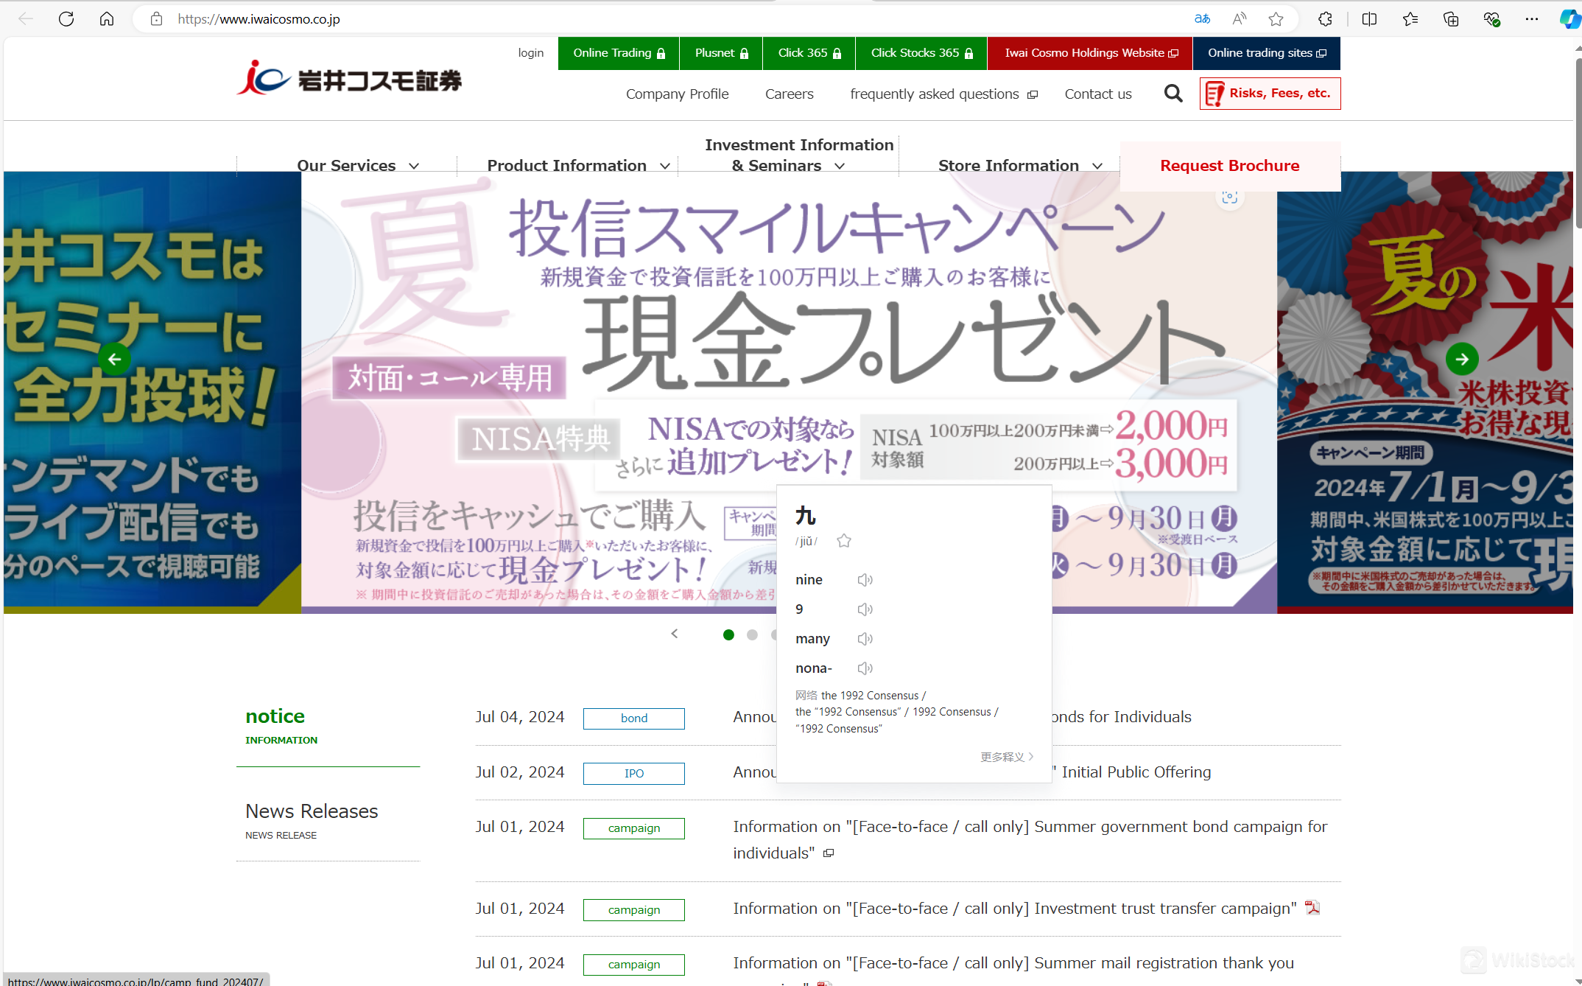
Task: Open the Online Trading login tab
Action: tap(619, 53)
